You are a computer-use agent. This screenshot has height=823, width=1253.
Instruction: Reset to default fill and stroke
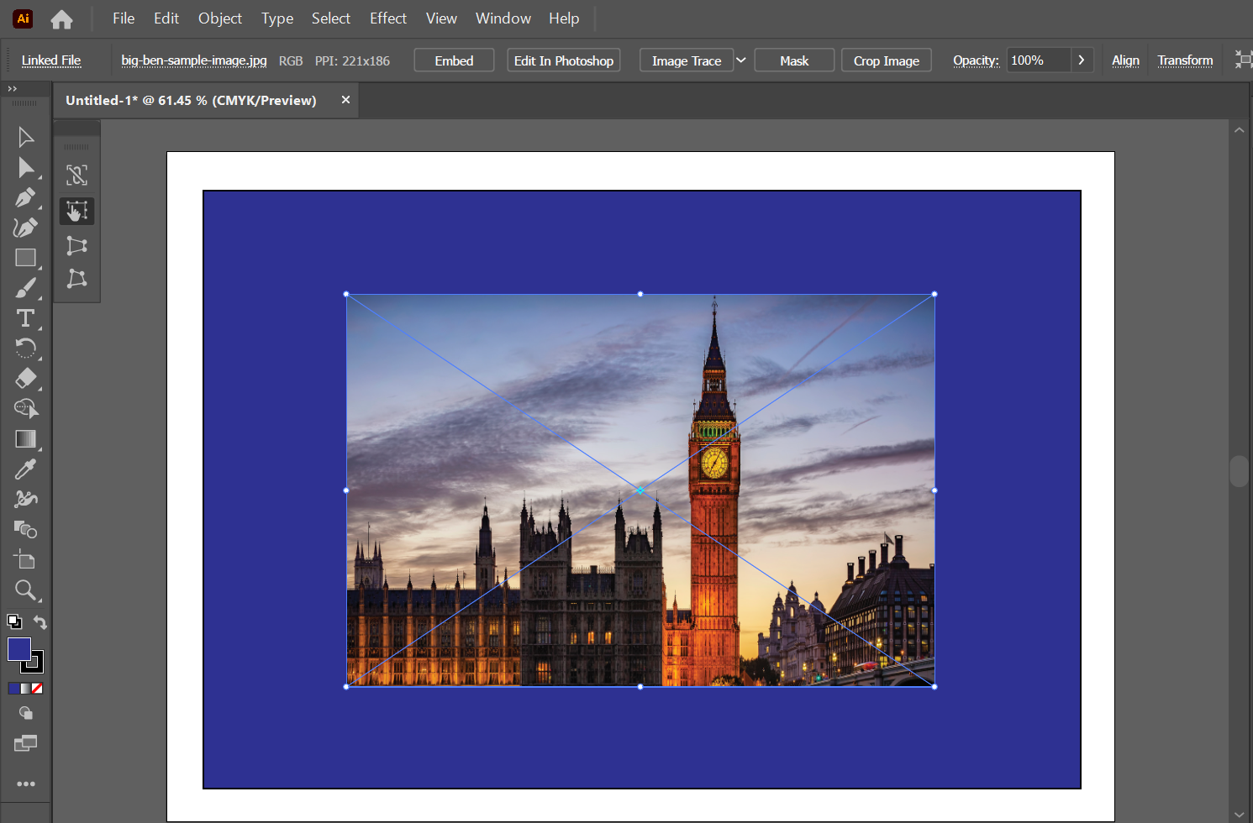[14, 622]
